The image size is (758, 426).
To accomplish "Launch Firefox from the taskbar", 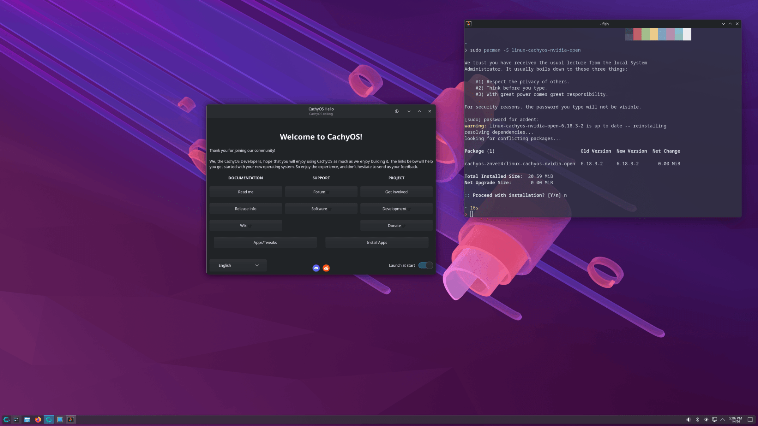I will click(38, 420).
